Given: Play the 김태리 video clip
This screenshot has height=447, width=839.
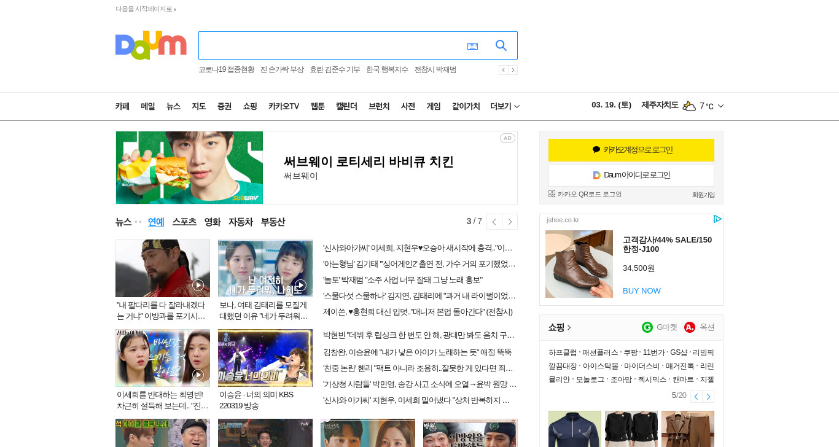Looking at the screenshot, I should pos(300,285).
